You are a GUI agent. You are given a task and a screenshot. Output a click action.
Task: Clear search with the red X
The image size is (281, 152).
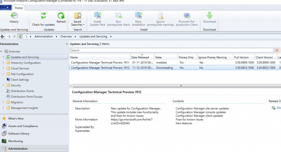click(277, 50)
